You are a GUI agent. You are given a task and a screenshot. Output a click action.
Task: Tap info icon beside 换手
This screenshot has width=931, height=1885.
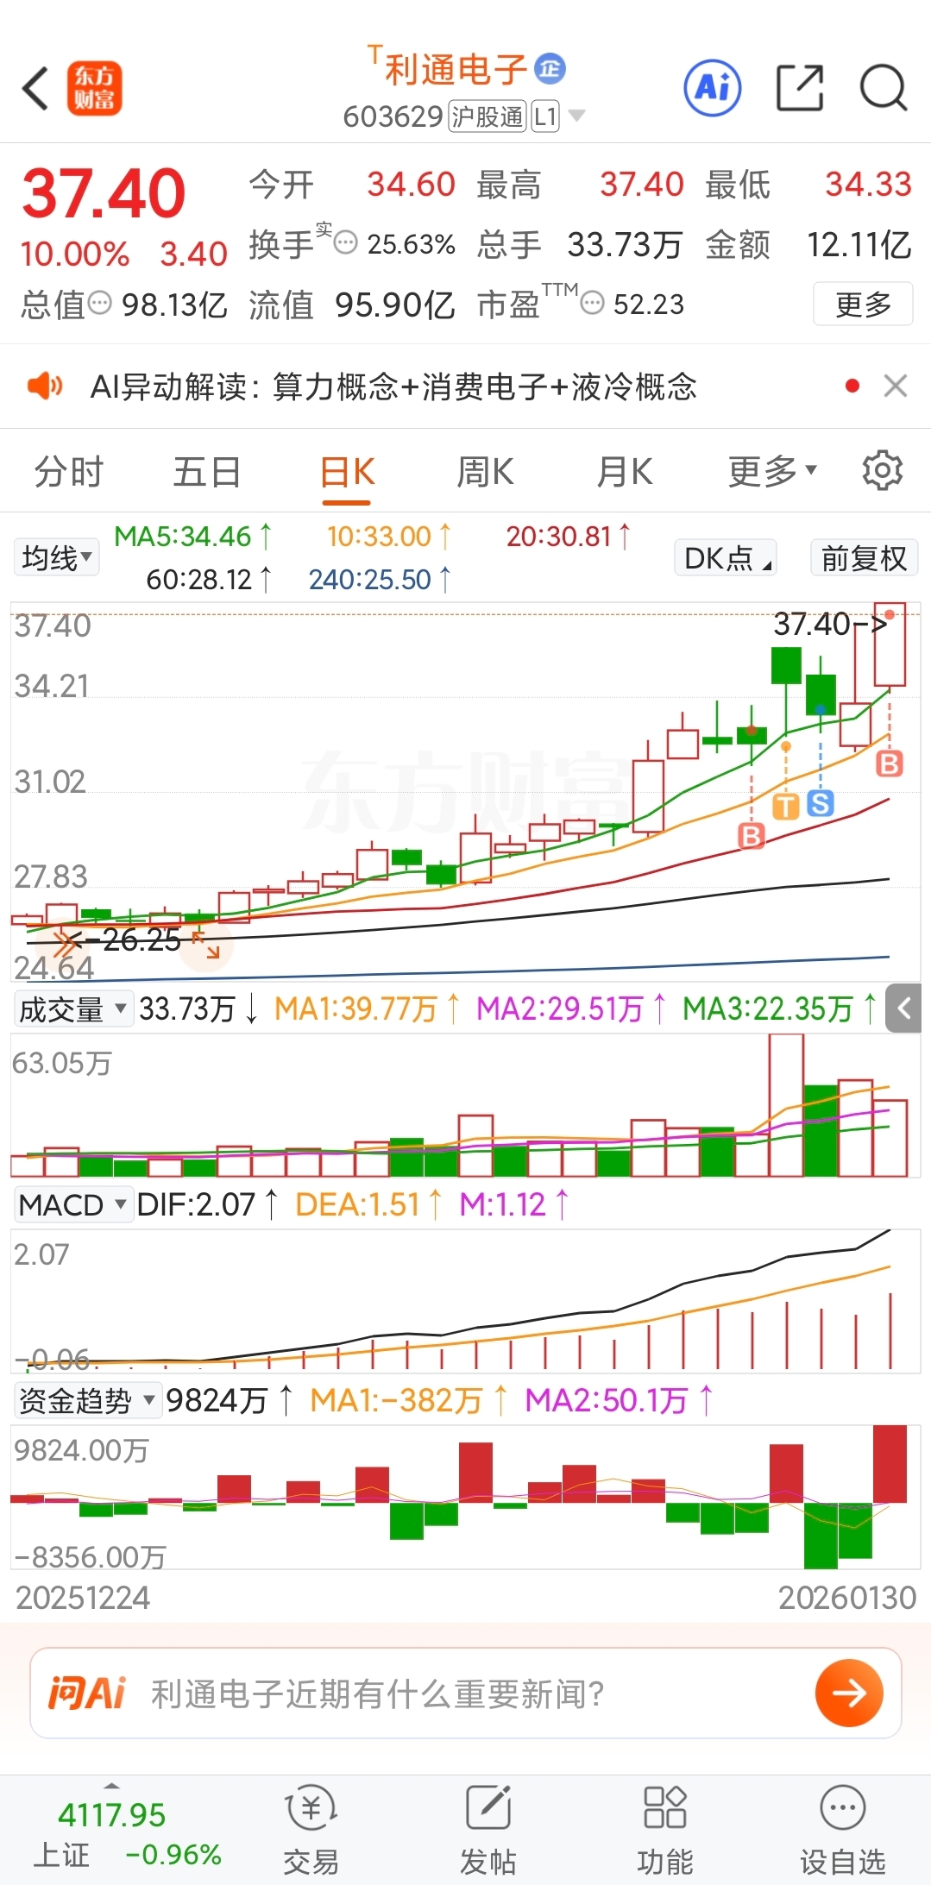click(345, 243)
